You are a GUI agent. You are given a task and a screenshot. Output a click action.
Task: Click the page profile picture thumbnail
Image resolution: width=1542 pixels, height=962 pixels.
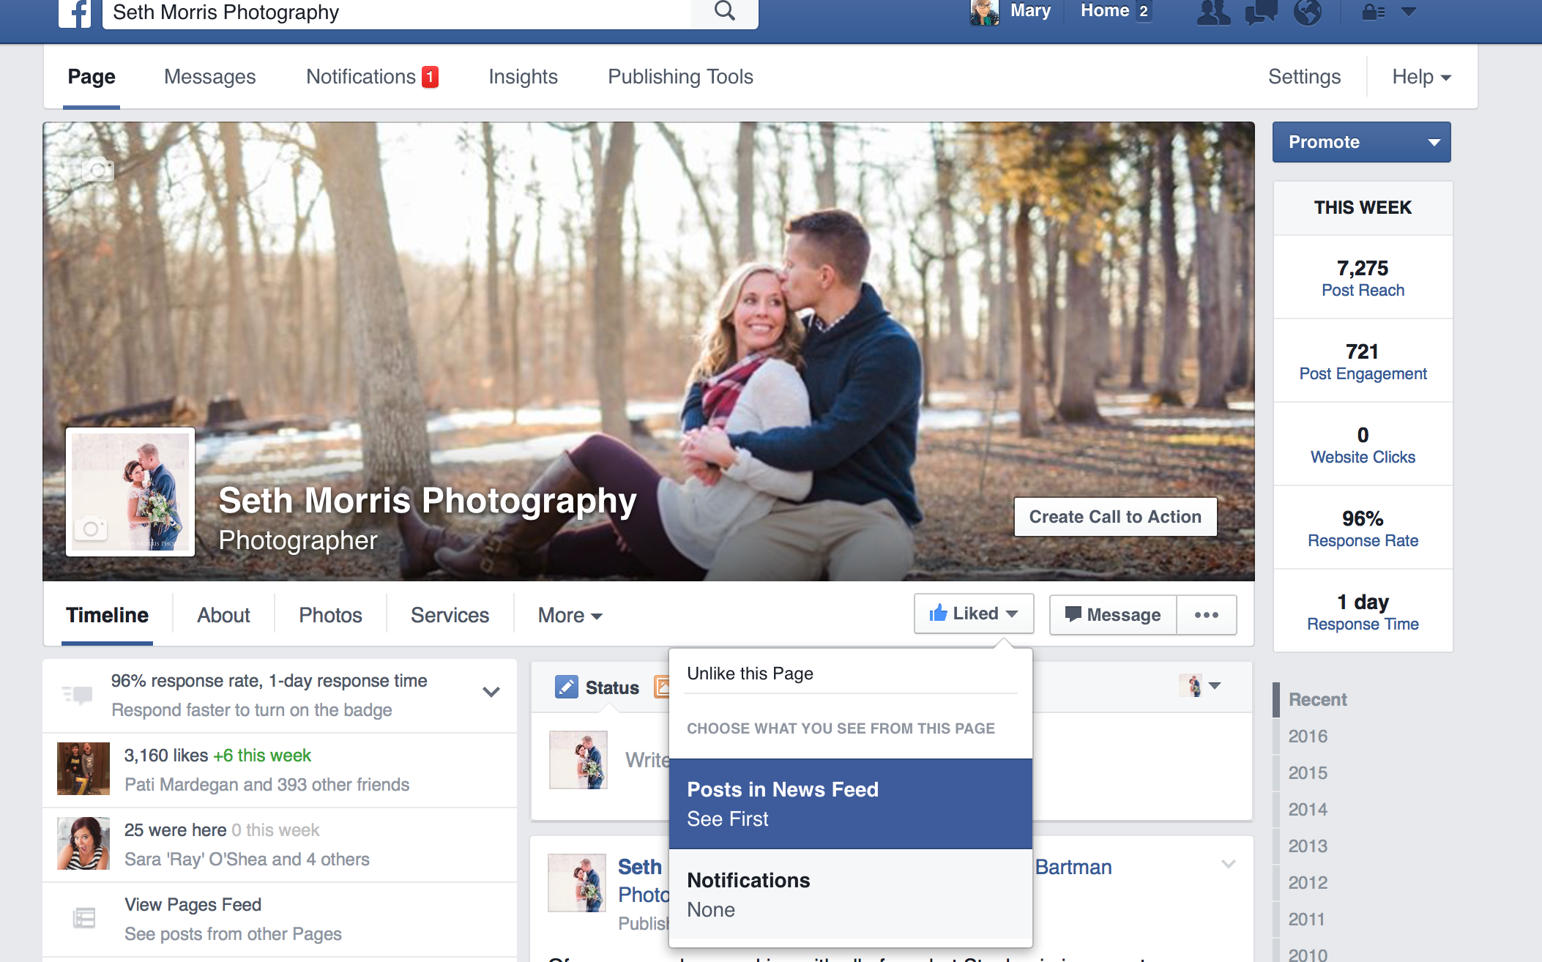pyautogui.click(x=130, y=492)
